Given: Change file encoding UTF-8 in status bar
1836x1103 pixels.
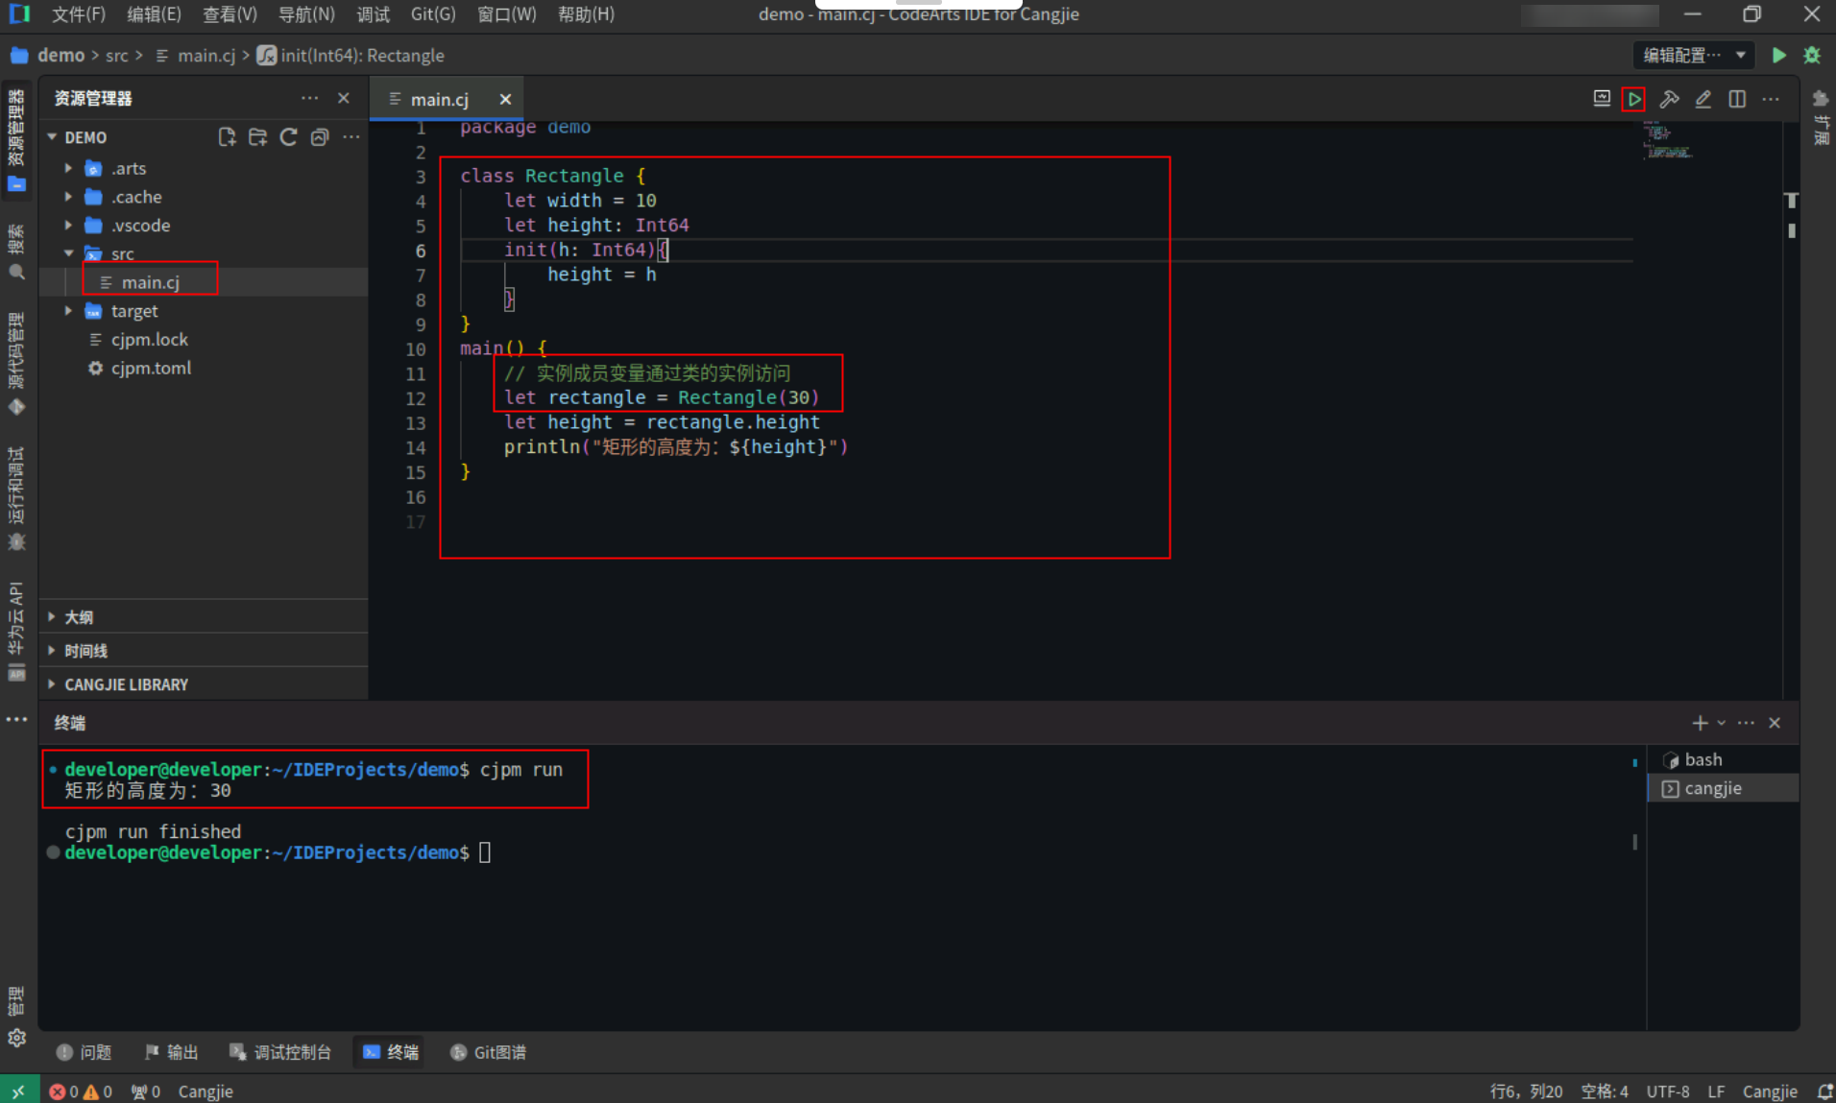Looking at the screenshot, I should click(1668, 1091).
